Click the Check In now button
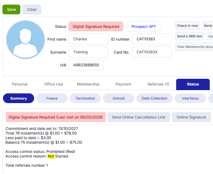 click(187, 26)
